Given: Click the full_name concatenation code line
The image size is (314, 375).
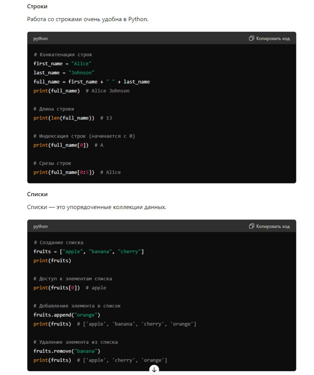Looking at the screenshot, I should (x=92, y=82).
